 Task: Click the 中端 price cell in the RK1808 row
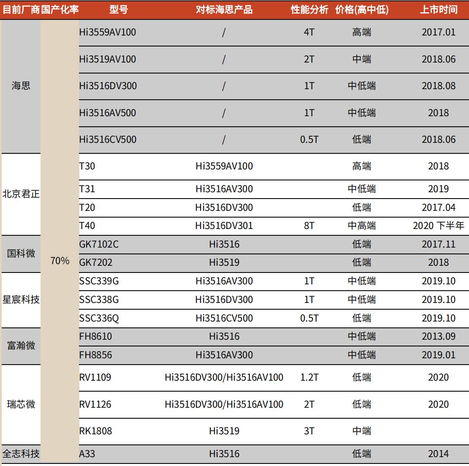362,431
